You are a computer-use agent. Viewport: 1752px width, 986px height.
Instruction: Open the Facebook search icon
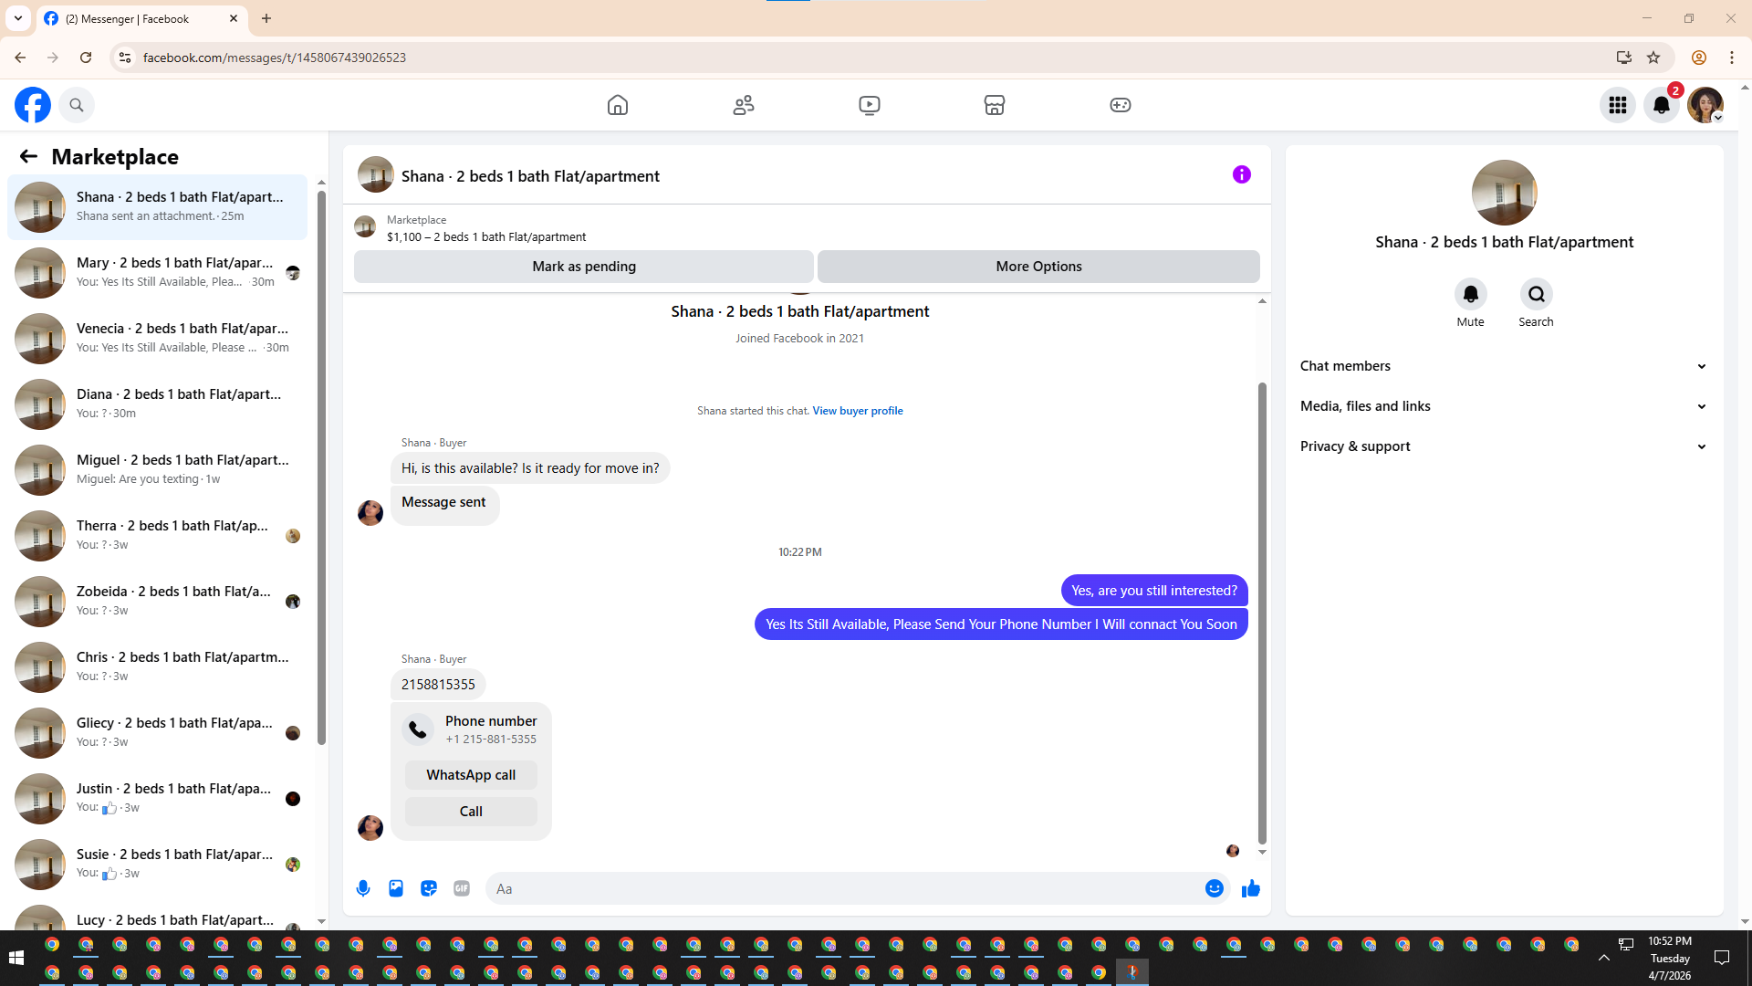[77, 105]
